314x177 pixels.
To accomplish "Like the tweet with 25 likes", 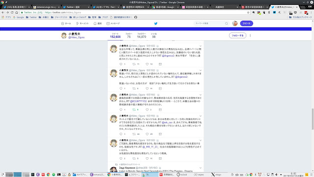I will click(147, 134).
